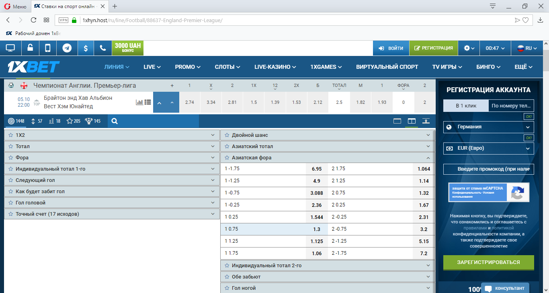Click the desktop app monitor icon
The height and width of the screenshot is (293, 549).
(10, 48)
